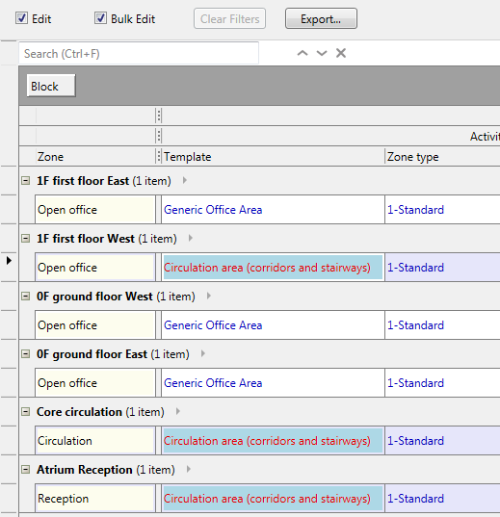
Task: Collapse the 0F ground floor East group
Action: coord(25,353)
